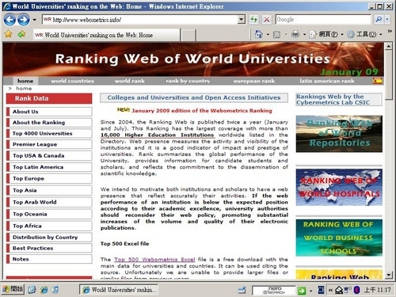396x297 pixels.
Task: Show more toolbar commands chevron
Action: (390, 32)
